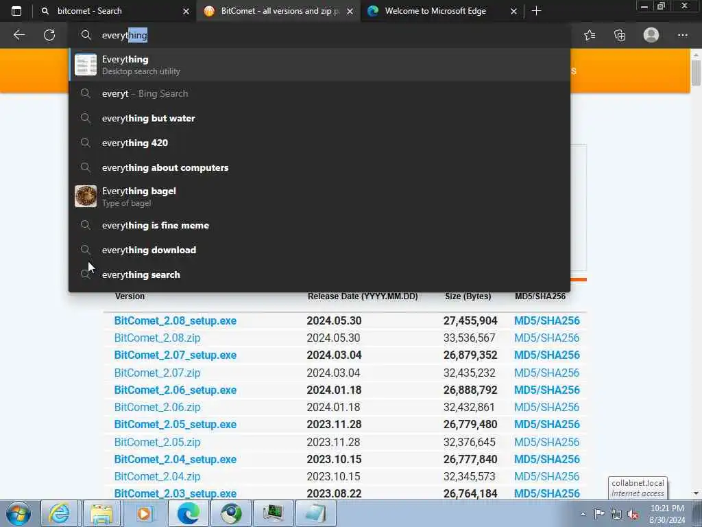Choose 'everything 420' suggestion

[x=319, y=143]
